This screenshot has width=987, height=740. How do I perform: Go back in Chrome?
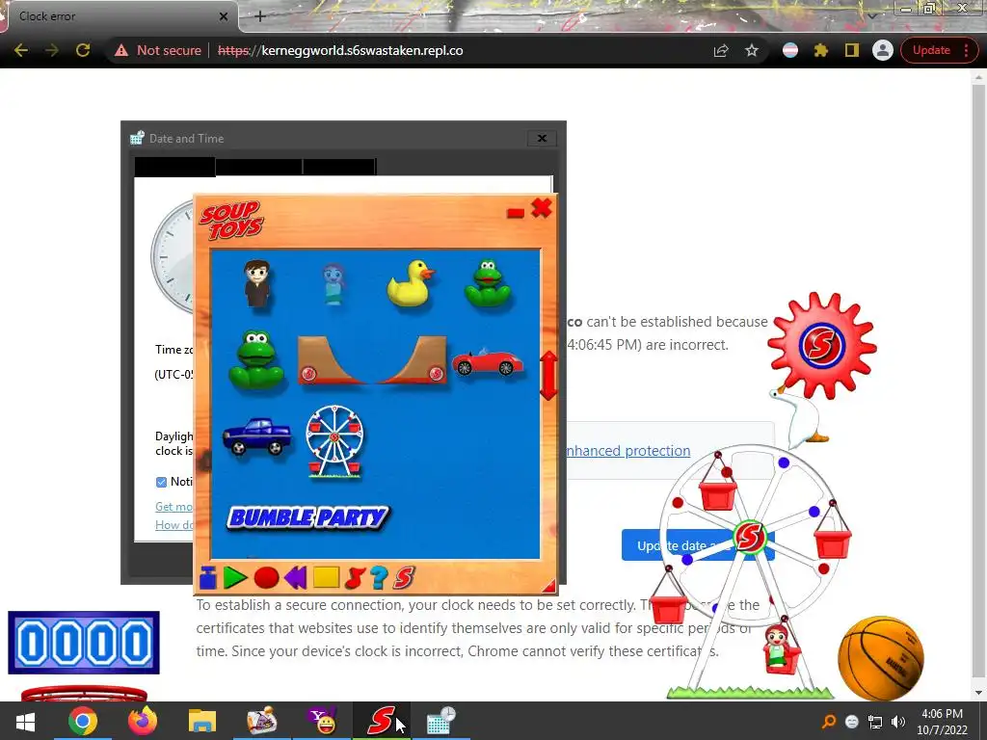[21, 50]
